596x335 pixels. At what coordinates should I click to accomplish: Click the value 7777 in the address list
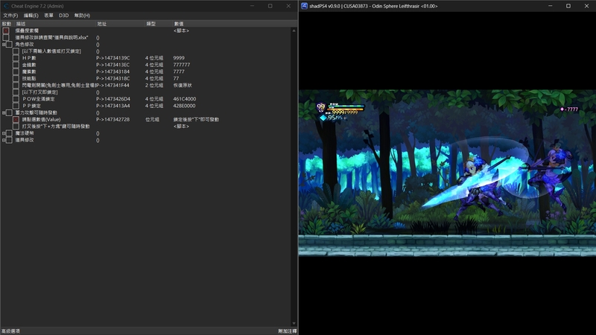pyautogui.click(x=179, y=71)
